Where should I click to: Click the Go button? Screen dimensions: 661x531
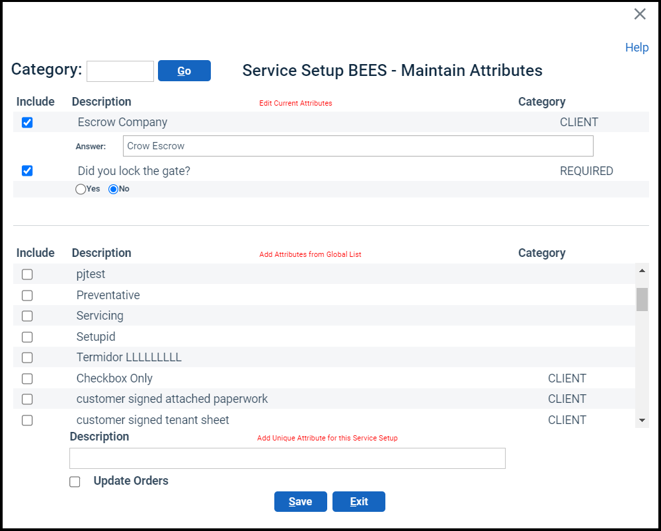point(184,71)
